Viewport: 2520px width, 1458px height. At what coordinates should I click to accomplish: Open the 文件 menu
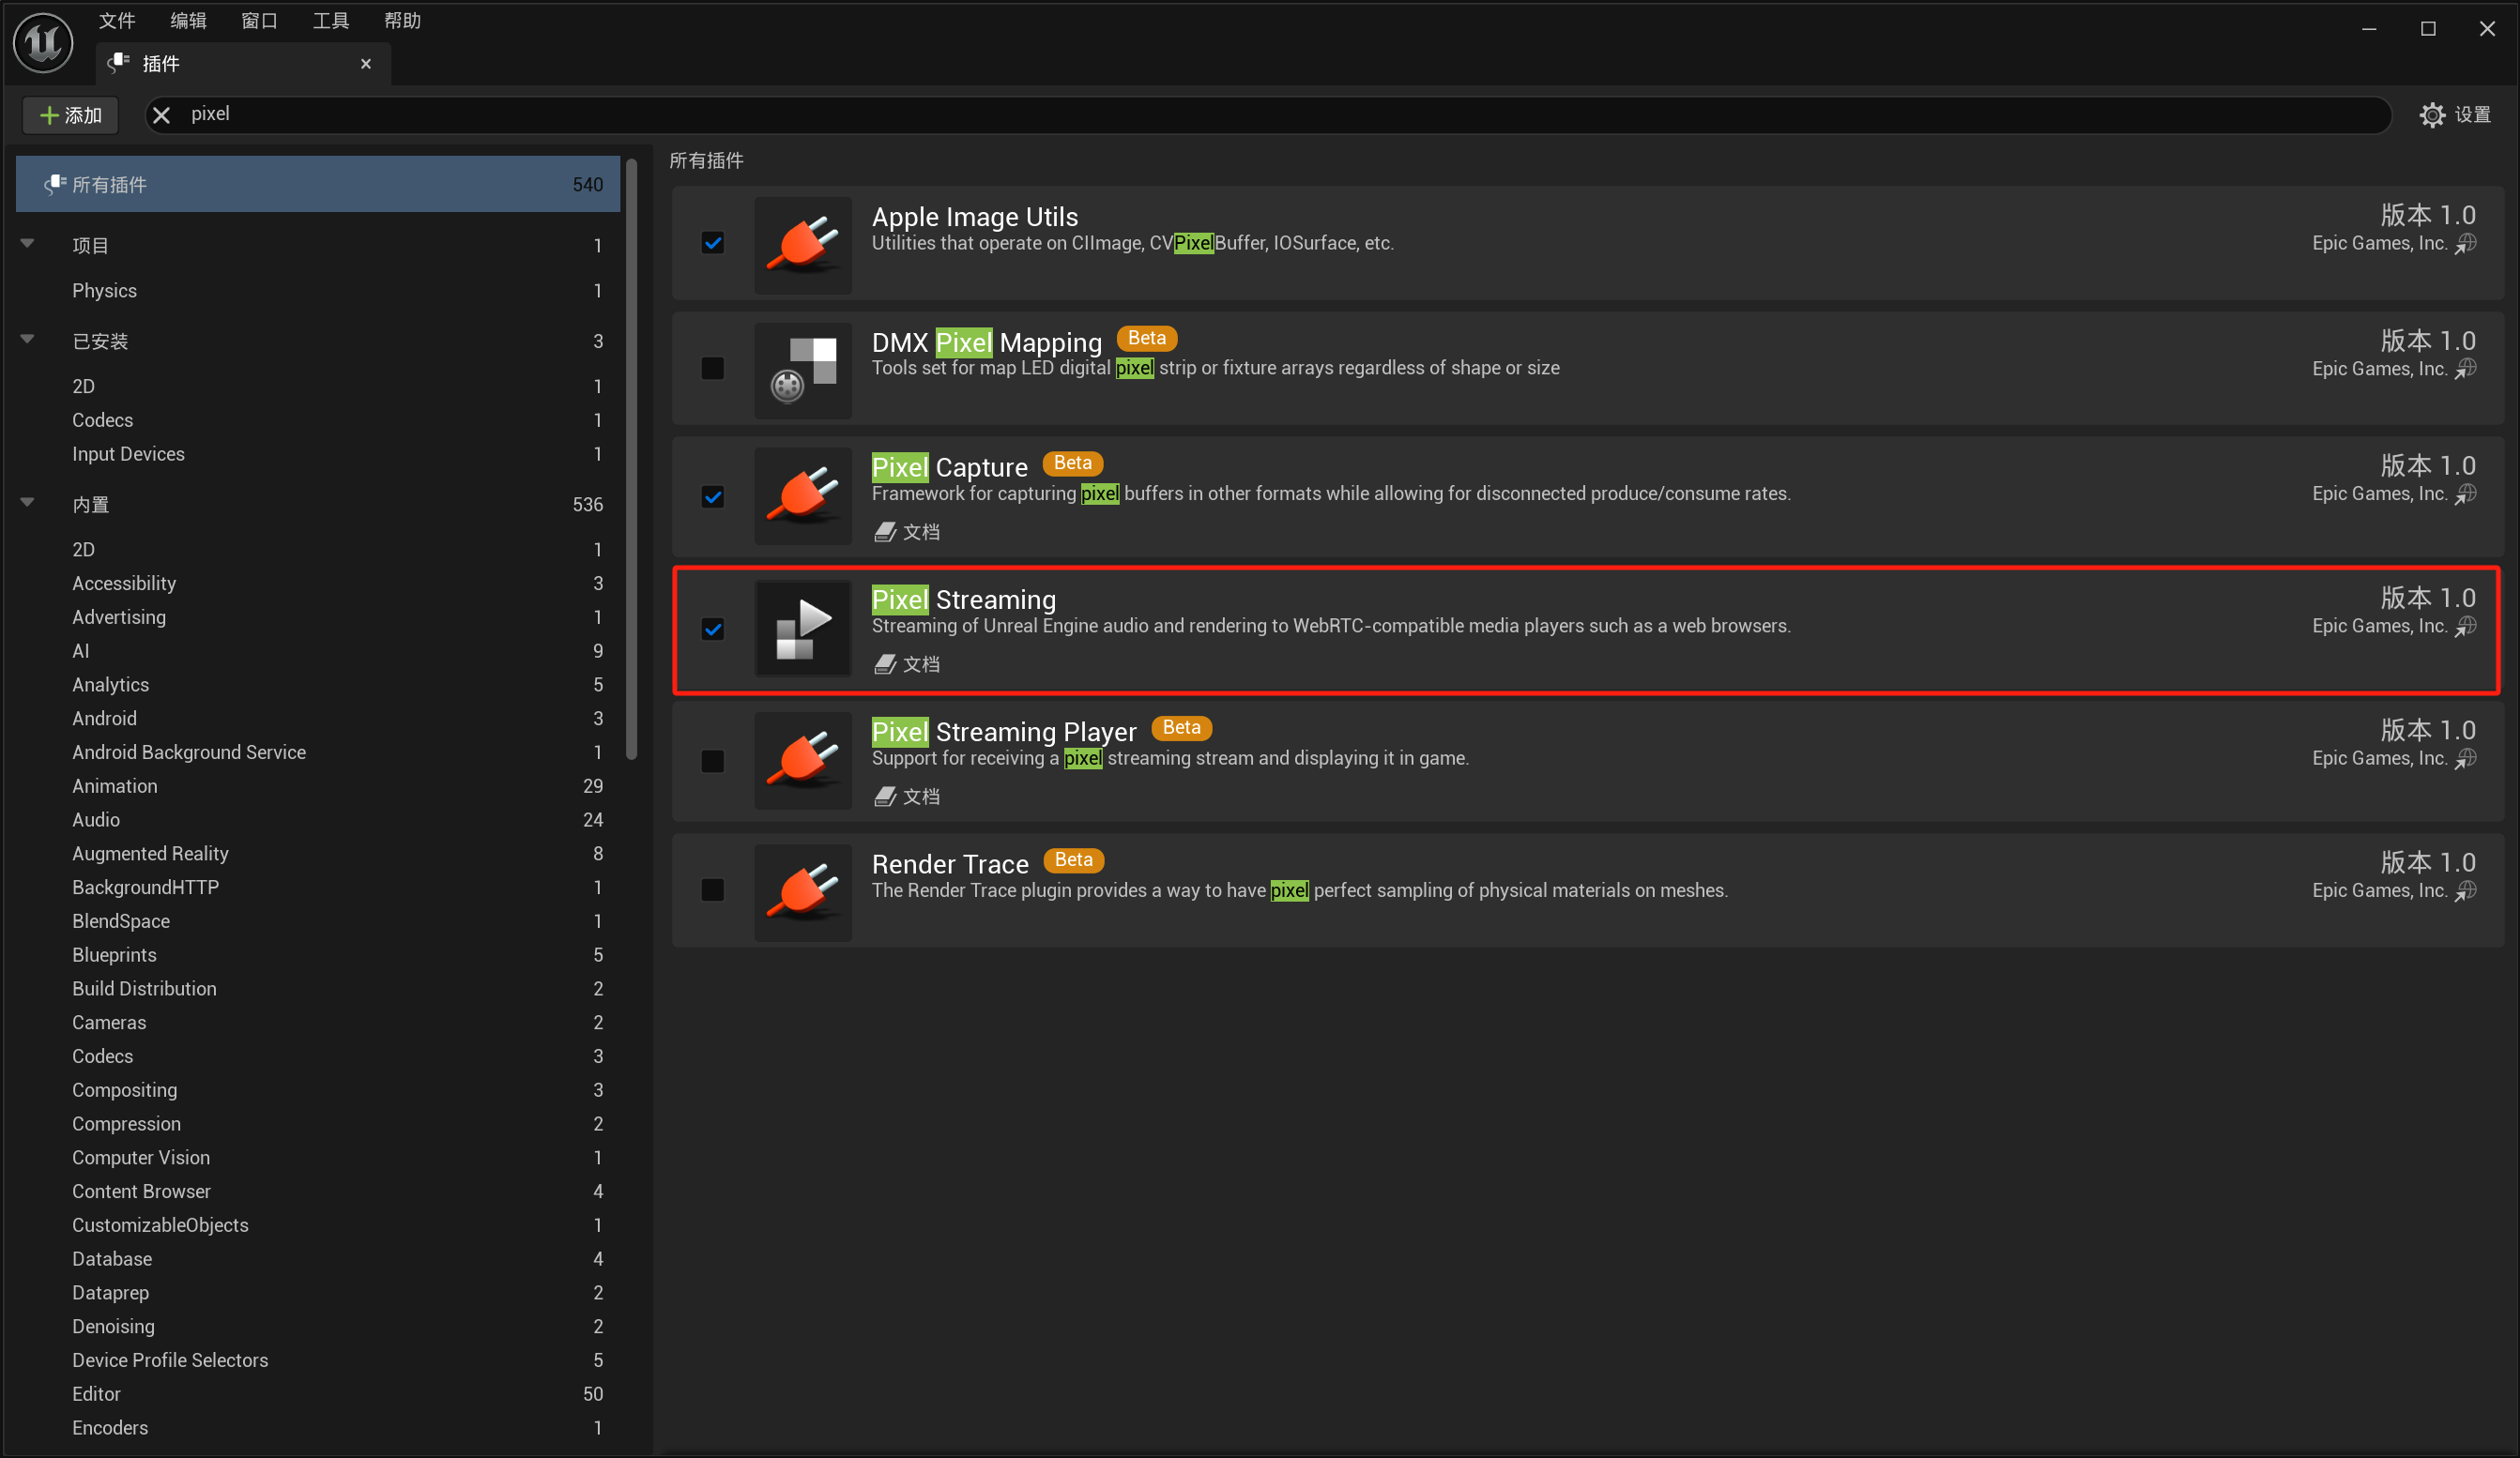pos(116,21)
